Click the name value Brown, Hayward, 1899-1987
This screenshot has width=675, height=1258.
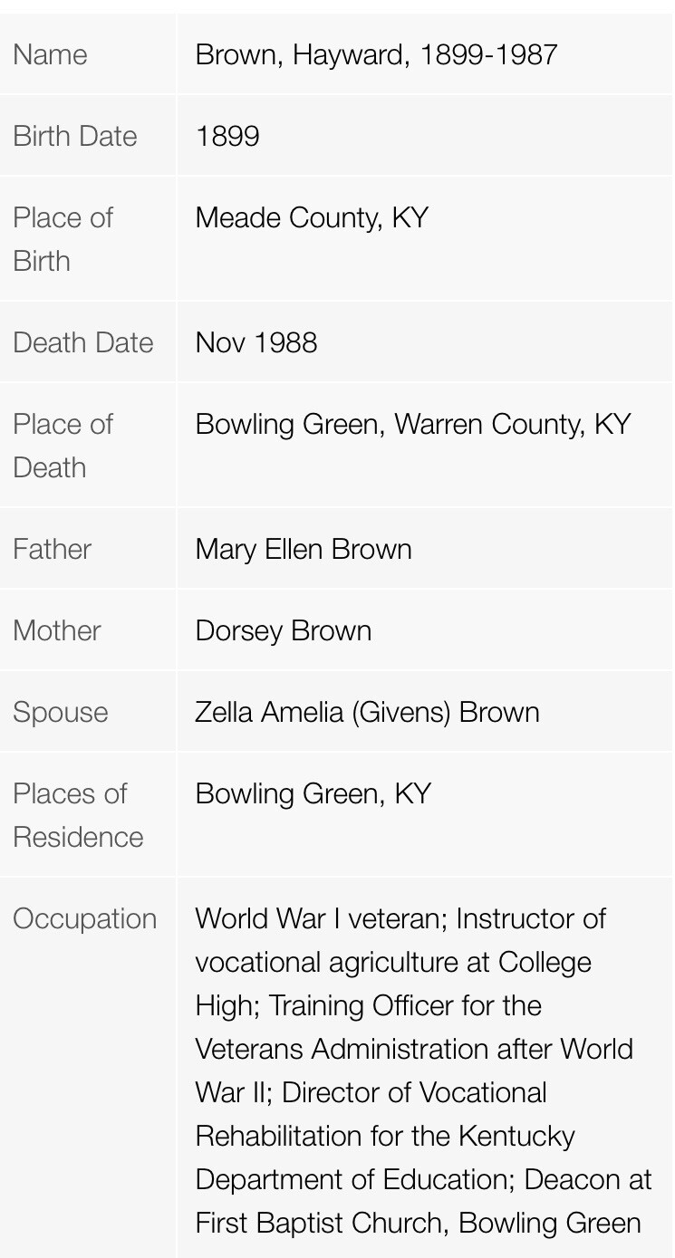pos(376,54)
